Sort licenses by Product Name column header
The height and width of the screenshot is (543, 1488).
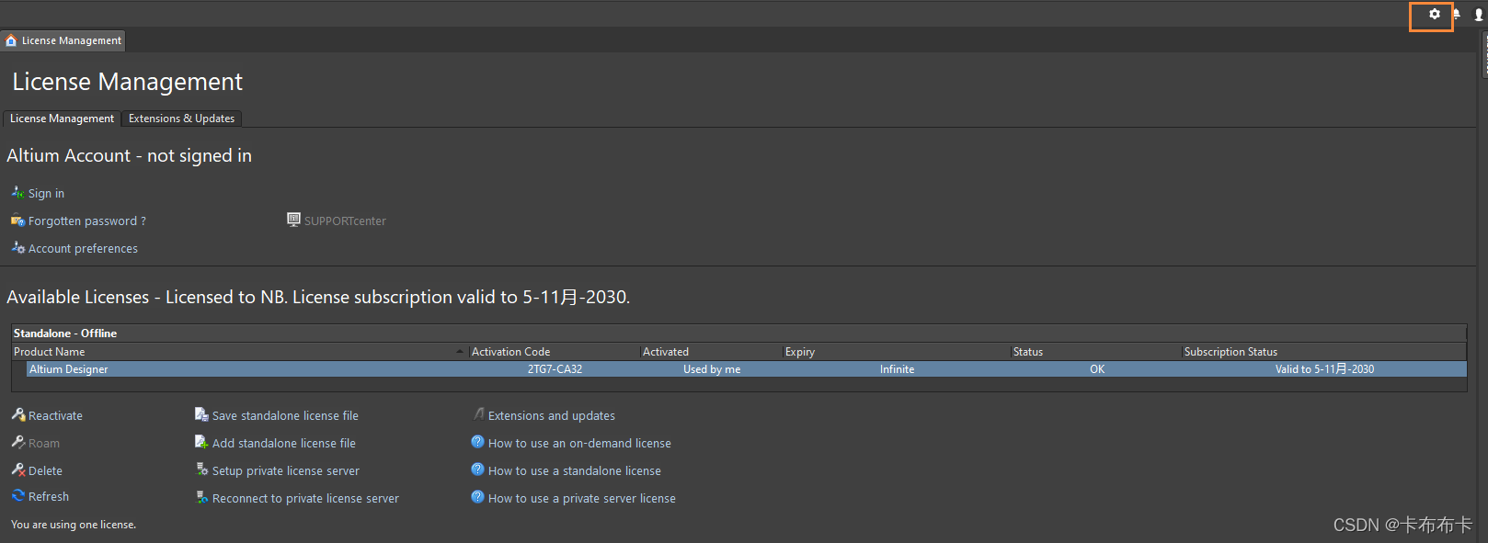tap(50, 352)
